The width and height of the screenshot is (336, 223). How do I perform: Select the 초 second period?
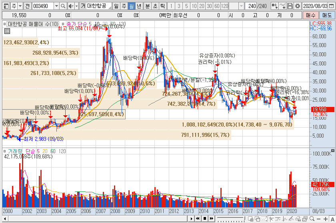(155, 6)
